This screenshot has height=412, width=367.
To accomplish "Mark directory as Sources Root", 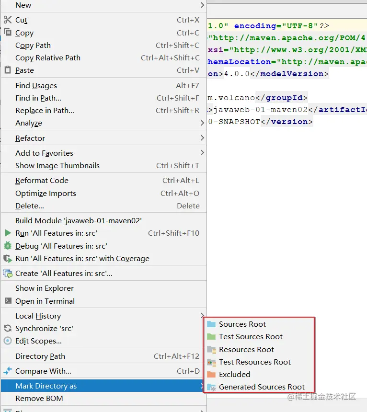I will click(x=259, y=324).
